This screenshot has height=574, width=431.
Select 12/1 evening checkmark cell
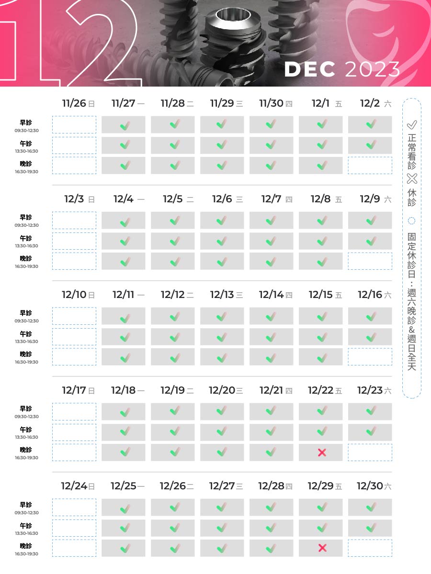(321, 166)
